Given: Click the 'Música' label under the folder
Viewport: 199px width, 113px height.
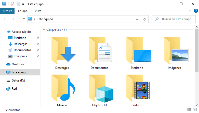Looking at the screenshot, I should pos(62,105).
